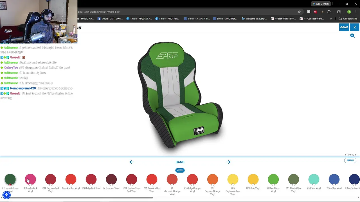
Task: Open the Smule - REQUEST A... bookmark
Action: click(139, 19)
